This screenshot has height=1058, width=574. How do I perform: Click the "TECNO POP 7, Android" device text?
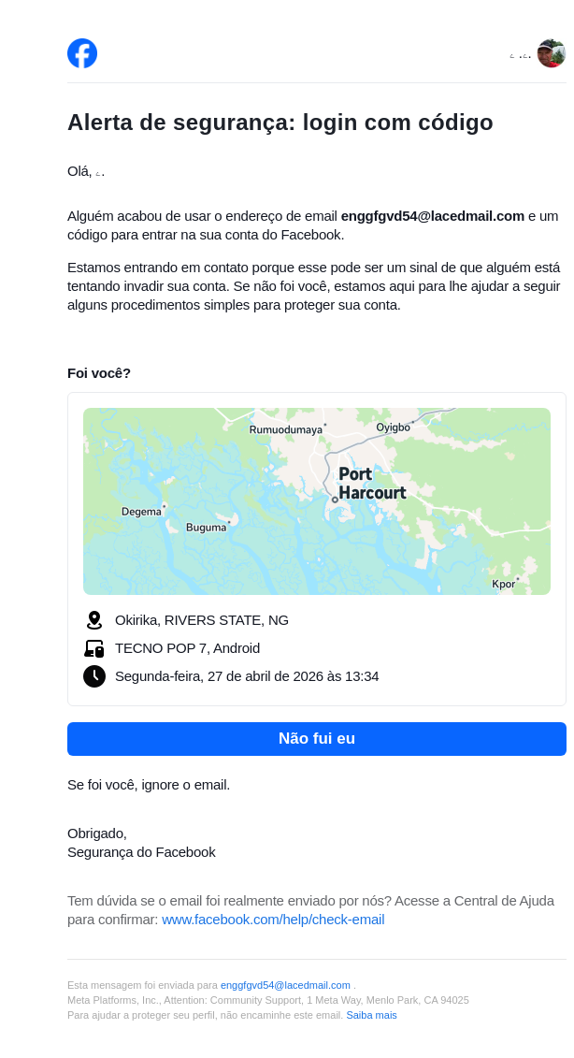(x=187, y=648)
